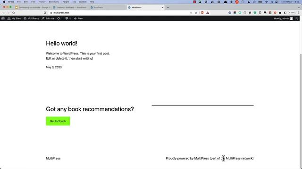Click the Dropbox icon in menu bar

tap(206, 2)
